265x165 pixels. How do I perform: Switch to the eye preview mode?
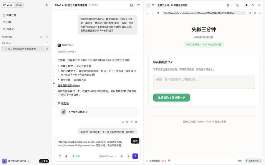pyautogui.click(x=153, y=5)
